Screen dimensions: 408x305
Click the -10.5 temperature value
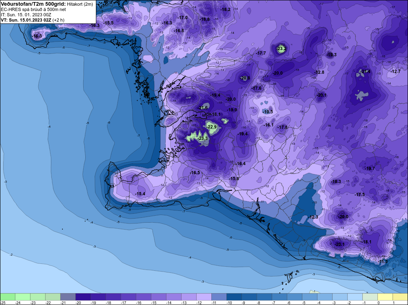(268, 112)
